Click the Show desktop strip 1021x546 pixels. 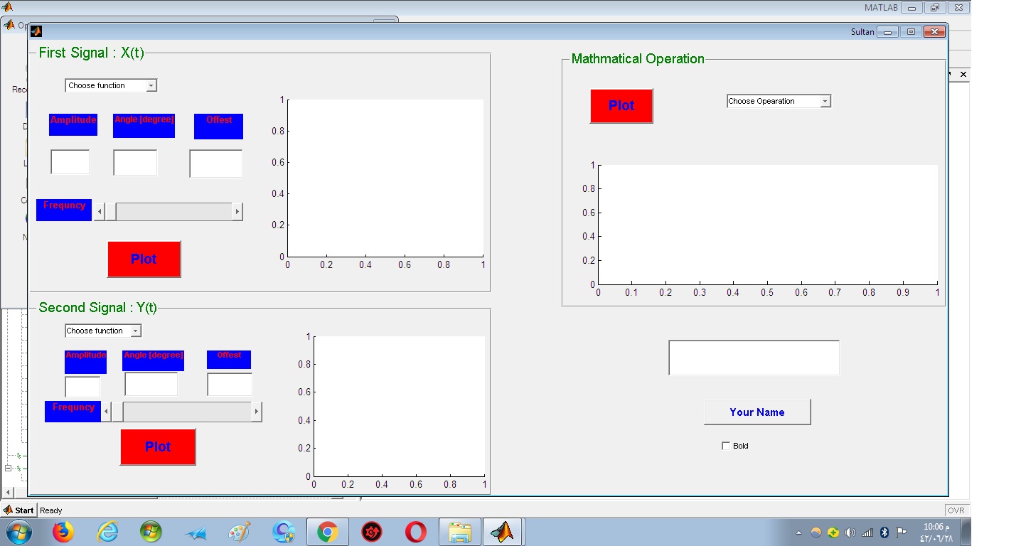click(x=966, y=532)
